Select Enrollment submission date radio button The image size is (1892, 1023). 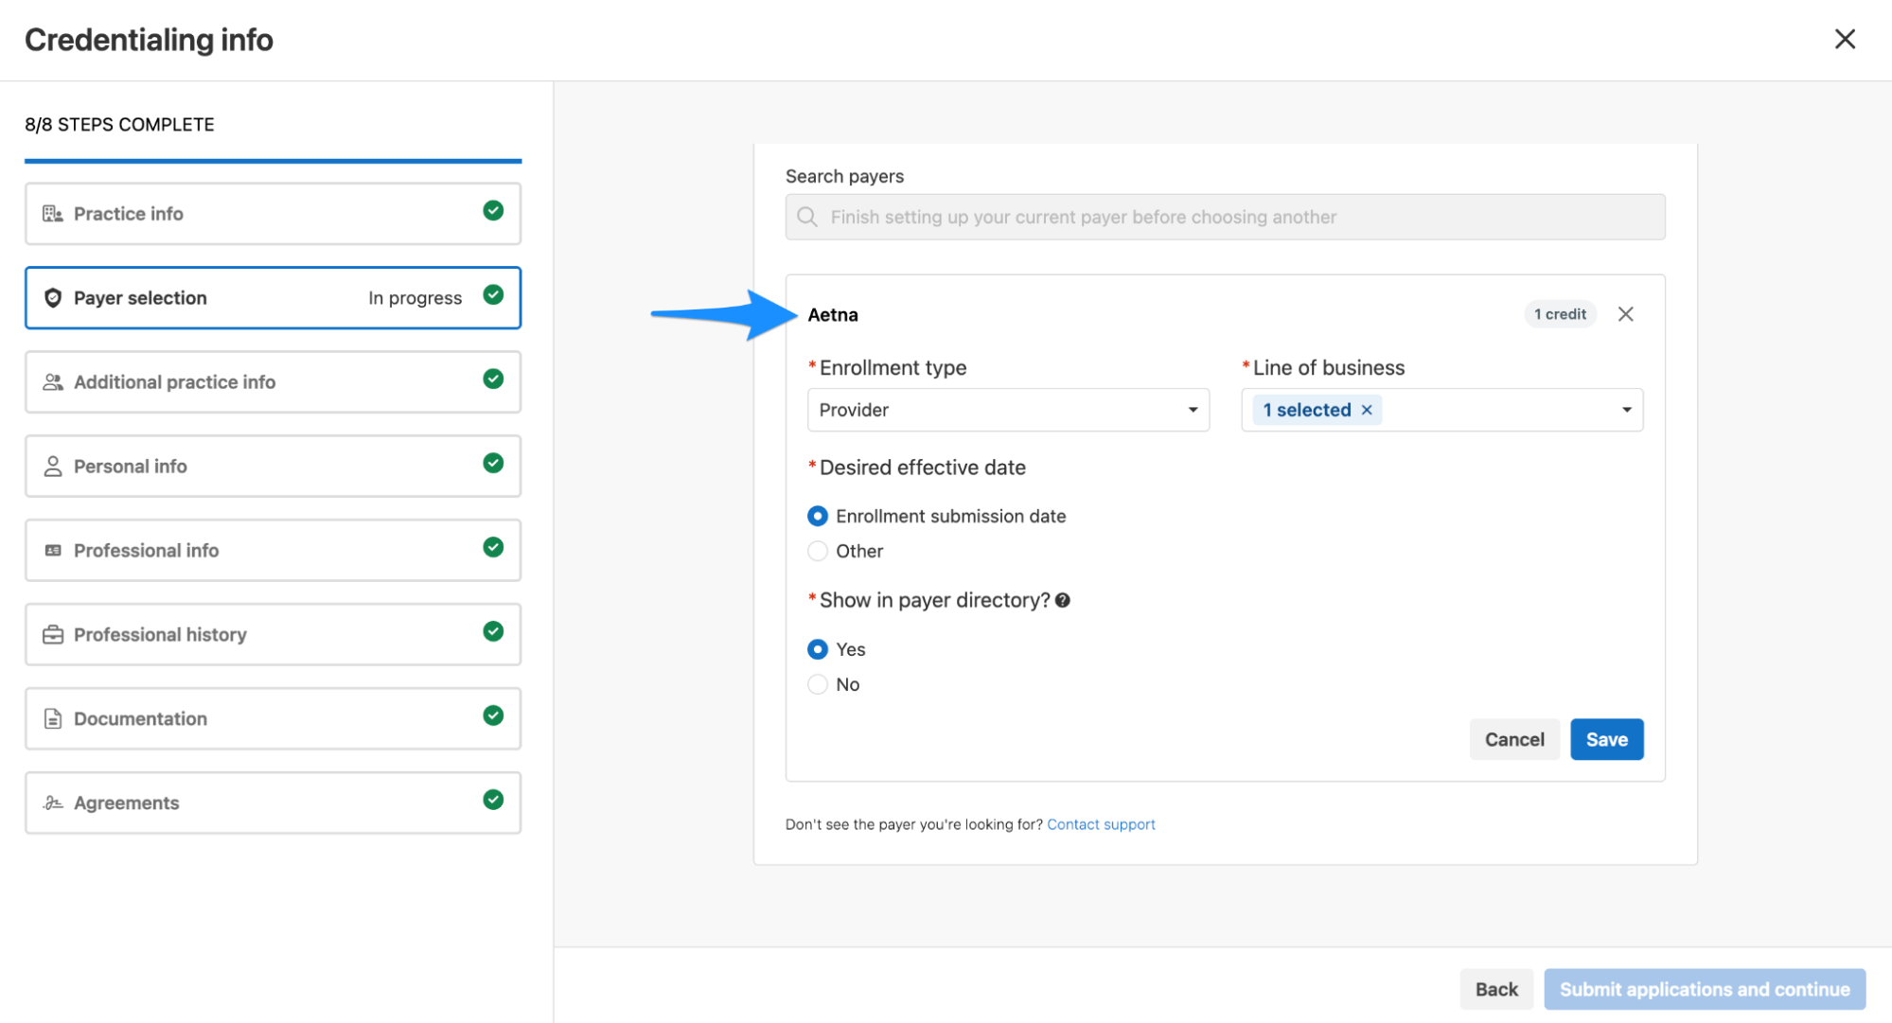[x=818, y=516]
